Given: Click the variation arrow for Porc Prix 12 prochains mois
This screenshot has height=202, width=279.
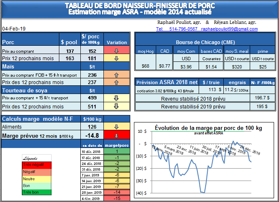Looking at the screenshot, I should [x=117, y=58].
